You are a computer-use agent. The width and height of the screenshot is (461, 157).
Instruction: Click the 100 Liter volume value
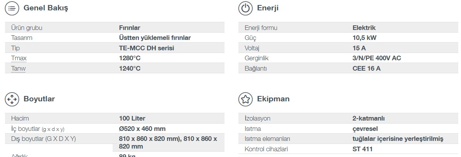pos(132,118)
